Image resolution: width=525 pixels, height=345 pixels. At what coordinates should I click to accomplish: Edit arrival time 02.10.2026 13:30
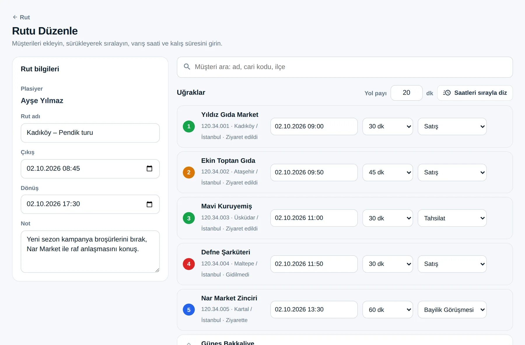pos(314,310)
